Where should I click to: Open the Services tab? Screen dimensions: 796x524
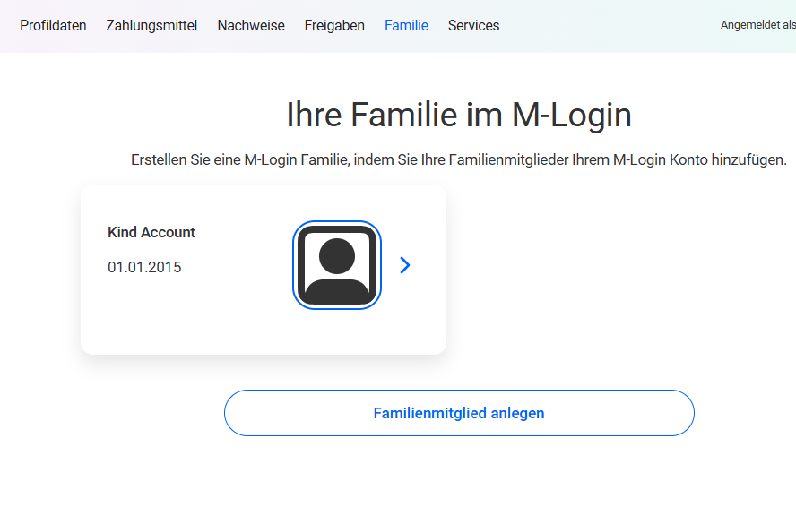473,26
